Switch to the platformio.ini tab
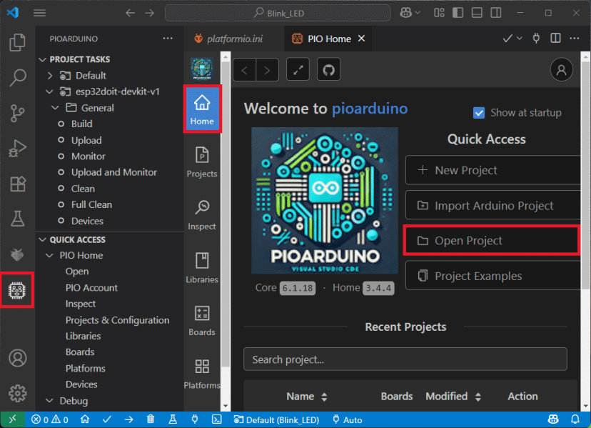This screenshot has width=591, height=428. click(236, 39)
